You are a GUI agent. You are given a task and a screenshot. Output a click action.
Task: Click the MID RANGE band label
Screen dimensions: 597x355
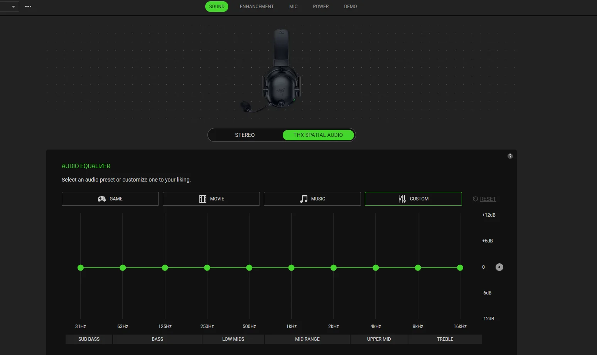[x=307, y=339]
